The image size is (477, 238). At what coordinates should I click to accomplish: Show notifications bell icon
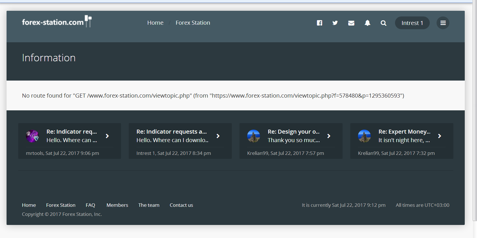click(x=368, y=23)
